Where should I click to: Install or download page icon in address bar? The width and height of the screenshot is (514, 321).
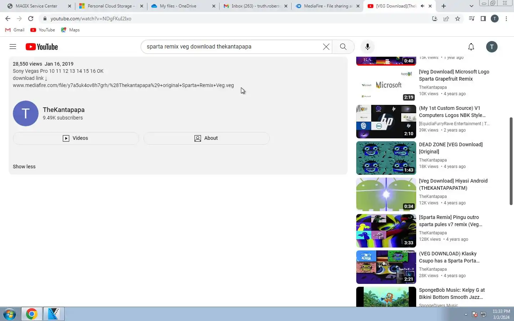click(x=434, y=19)
